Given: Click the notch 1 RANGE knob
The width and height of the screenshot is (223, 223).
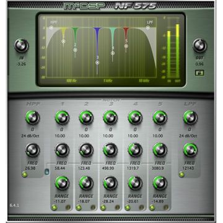Looking at the screenshot, I should 62,183.
